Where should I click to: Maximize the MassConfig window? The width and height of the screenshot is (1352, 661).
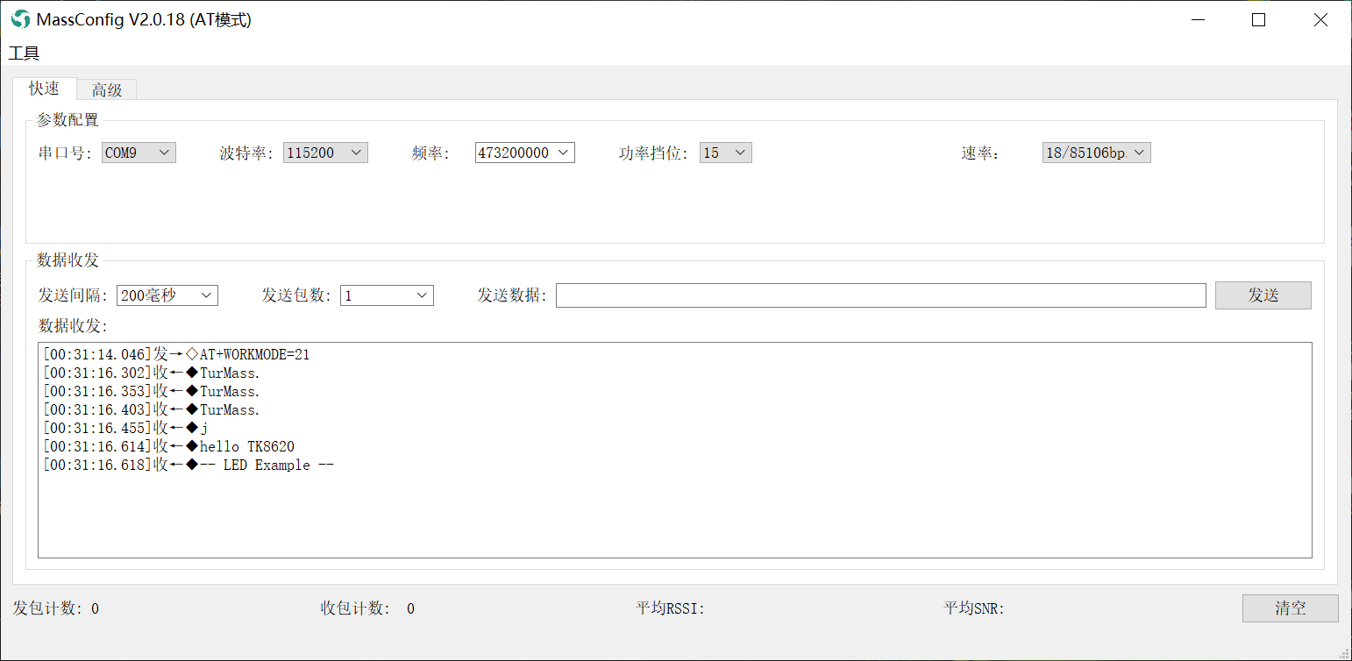coord(1258,19)
